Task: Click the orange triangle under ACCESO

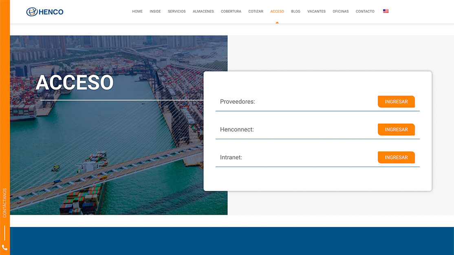Action: coord(277,23)
